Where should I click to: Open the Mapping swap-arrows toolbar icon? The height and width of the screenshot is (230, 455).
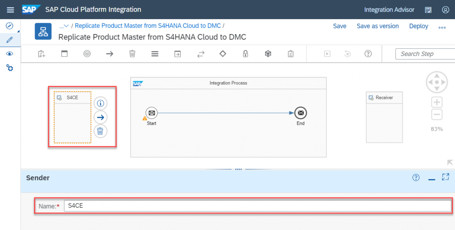[x=200, y=54]
